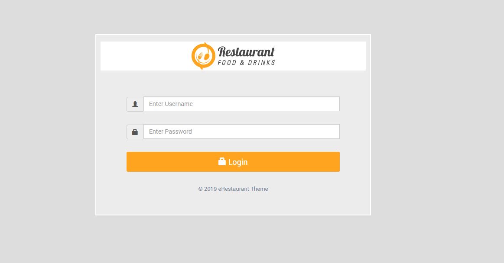Focus the Enter Password field

coord(241,131)
